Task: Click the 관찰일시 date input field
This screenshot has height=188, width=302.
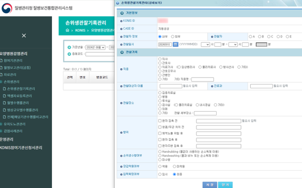Action: [x=165, y=44]
